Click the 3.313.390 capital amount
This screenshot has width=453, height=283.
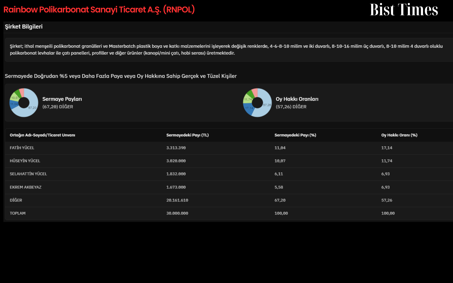pos(176,148)
